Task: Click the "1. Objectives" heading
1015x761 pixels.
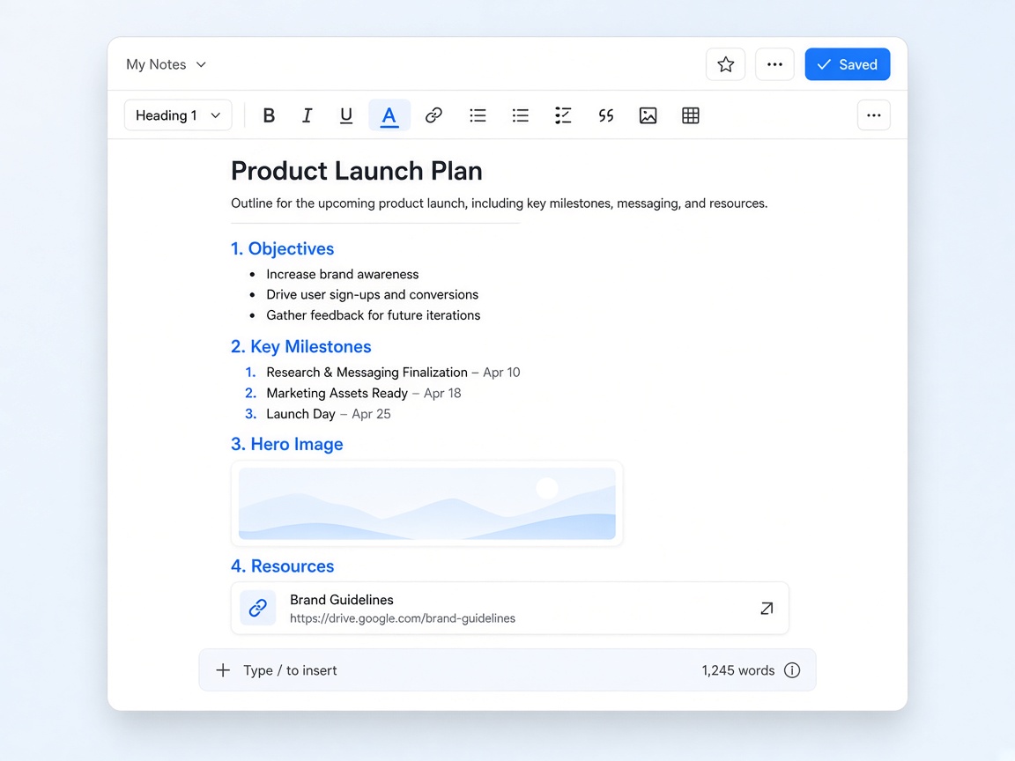Action: [x=282, y=248]
